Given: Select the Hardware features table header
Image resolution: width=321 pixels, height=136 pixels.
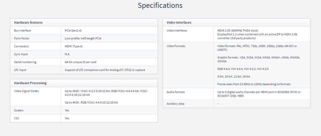Looking at the screenshot, I should click(x=28, y=22).
